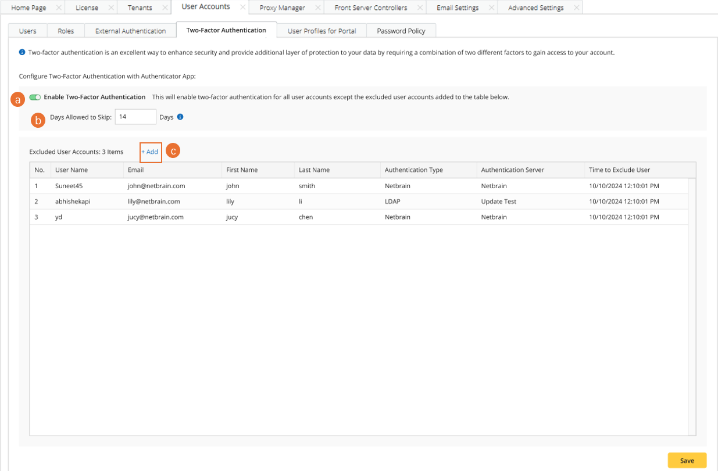718x471 pixels.
Task: Sort by User Name column header
Action: (x=72, y=170)
